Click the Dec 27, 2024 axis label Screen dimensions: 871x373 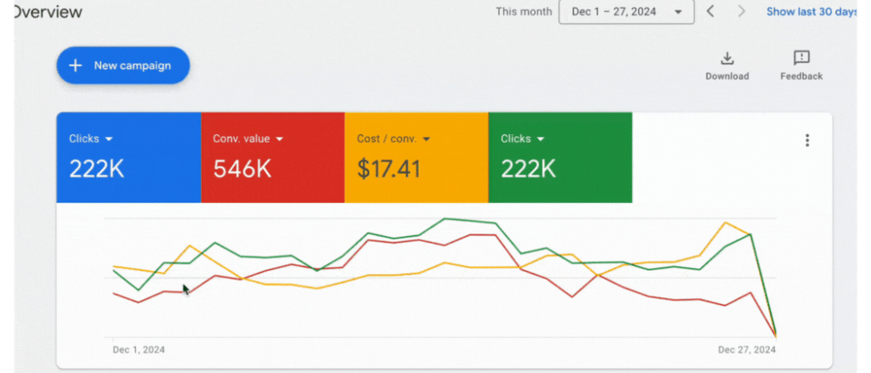(x=747, y=349)
